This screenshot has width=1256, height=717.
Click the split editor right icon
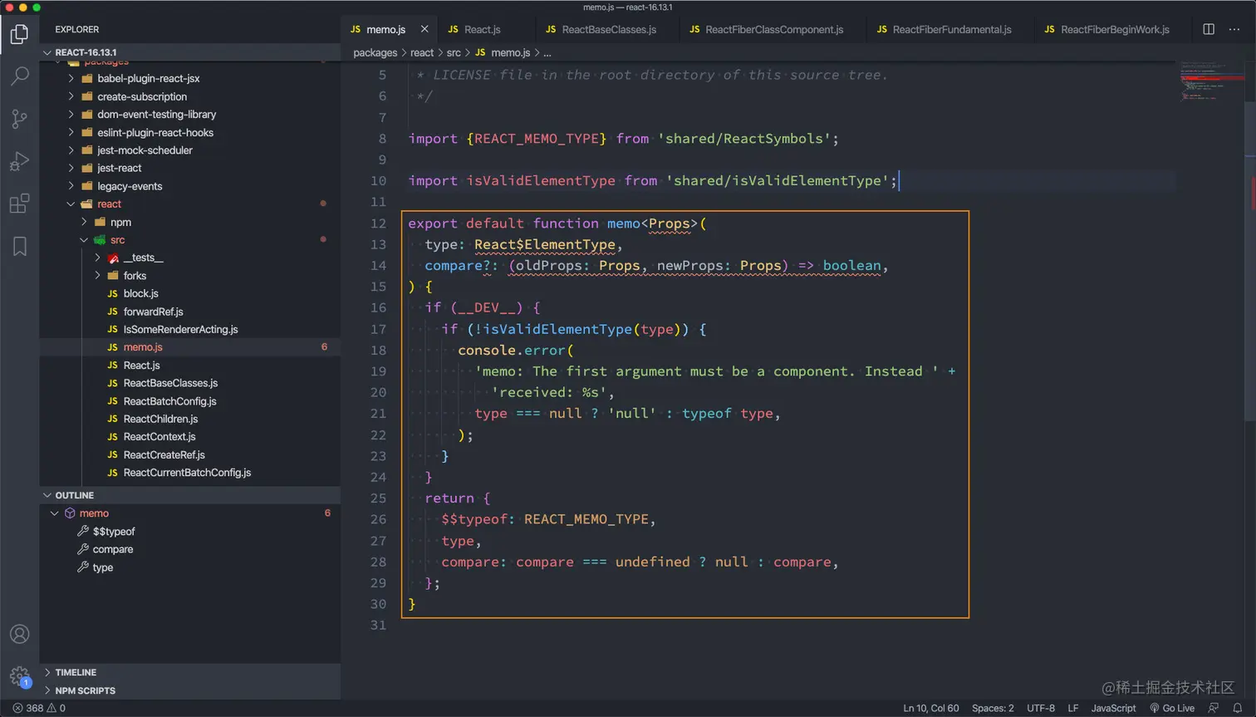click(x=1209, y=29)
